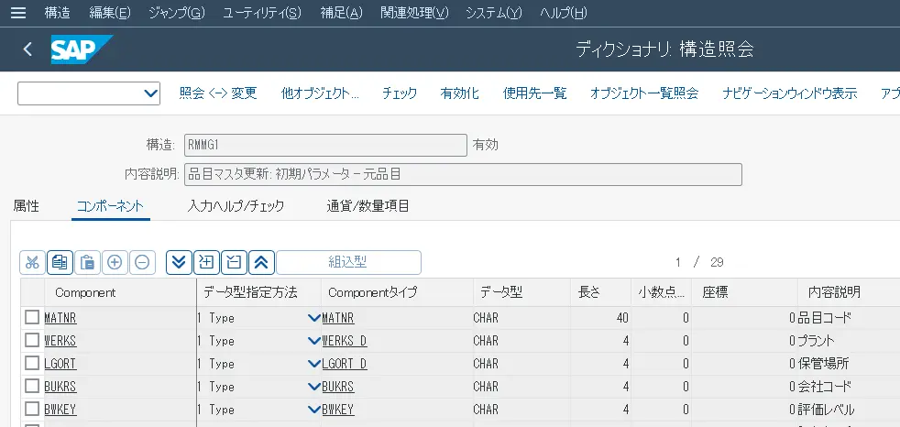Open the transaction command field dropdown

click(x=151, y=93)
